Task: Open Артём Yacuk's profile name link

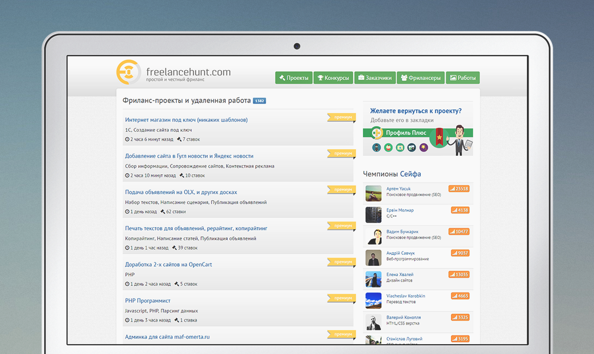Action: (398, 188)
